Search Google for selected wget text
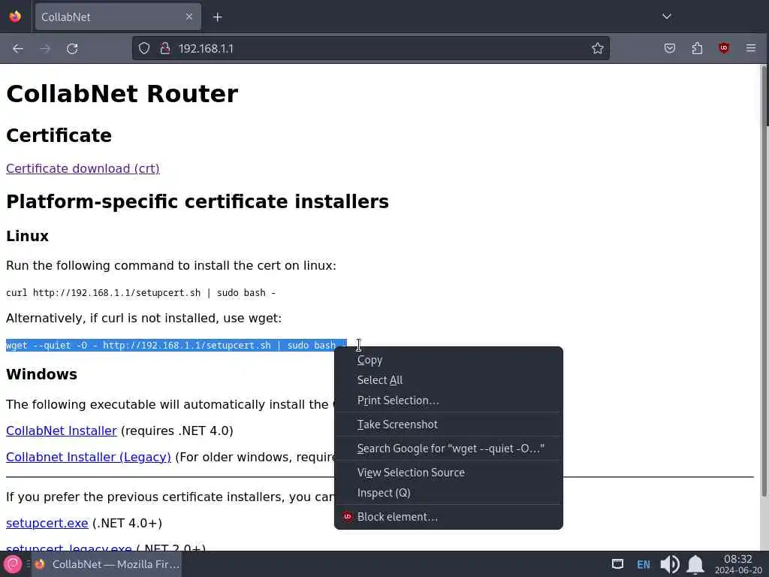The width and height of the screenshot is (769, 577). click(x=448, y=449)
